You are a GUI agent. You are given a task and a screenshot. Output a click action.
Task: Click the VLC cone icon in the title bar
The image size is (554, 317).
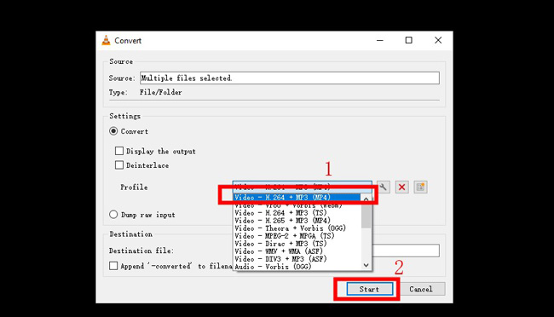coord(106,40)
